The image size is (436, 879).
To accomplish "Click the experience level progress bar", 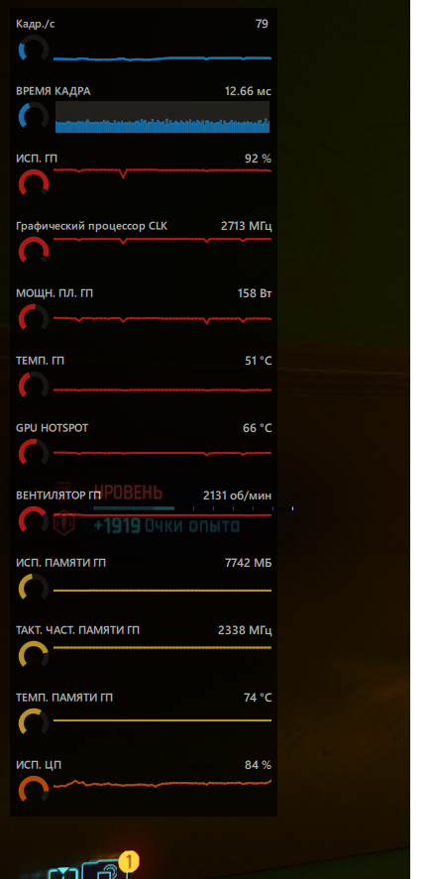I will 193,508.
